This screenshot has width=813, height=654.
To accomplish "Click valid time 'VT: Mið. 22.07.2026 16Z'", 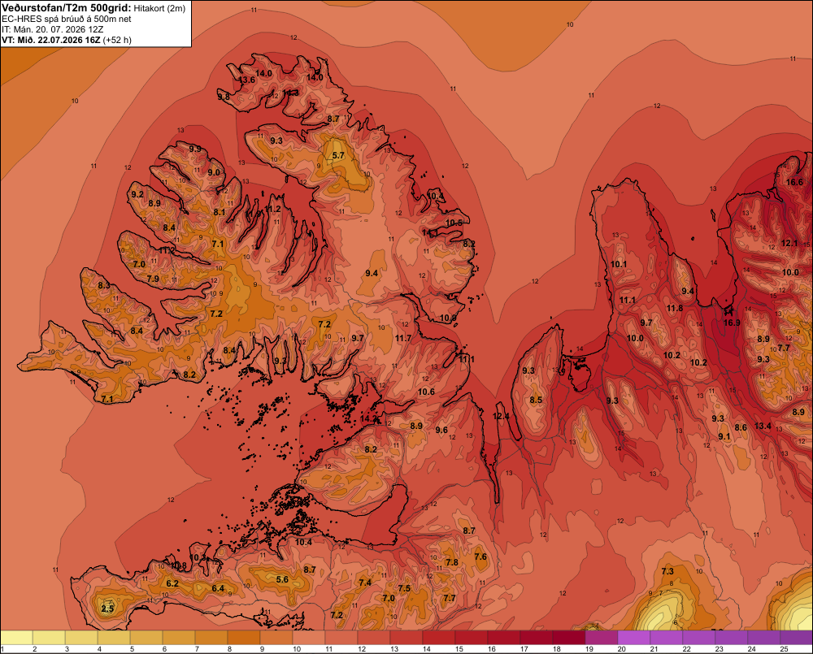I will (x=51, y=40).
